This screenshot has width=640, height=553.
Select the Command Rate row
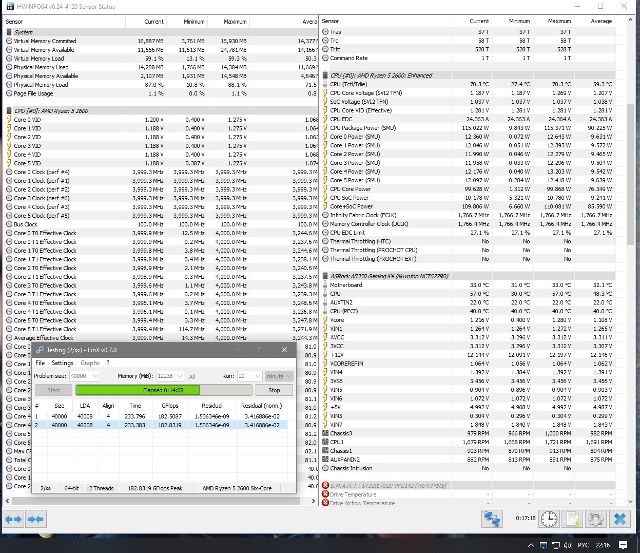click(x=468, y=58)
